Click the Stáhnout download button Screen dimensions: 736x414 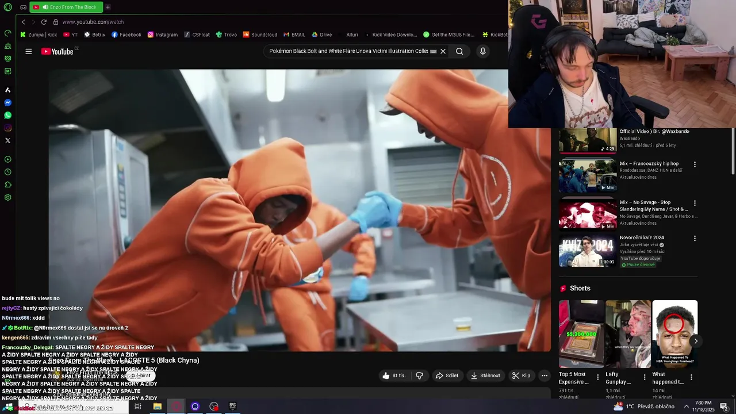[x=485, y=375]
